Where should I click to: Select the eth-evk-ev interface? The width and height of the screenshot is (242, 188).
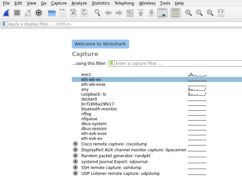pyautogui.click(x=157, y=139)
